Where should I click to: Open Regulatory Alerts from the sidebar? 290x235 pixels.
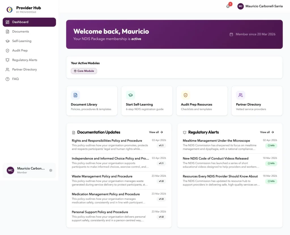tap(29, 60)
